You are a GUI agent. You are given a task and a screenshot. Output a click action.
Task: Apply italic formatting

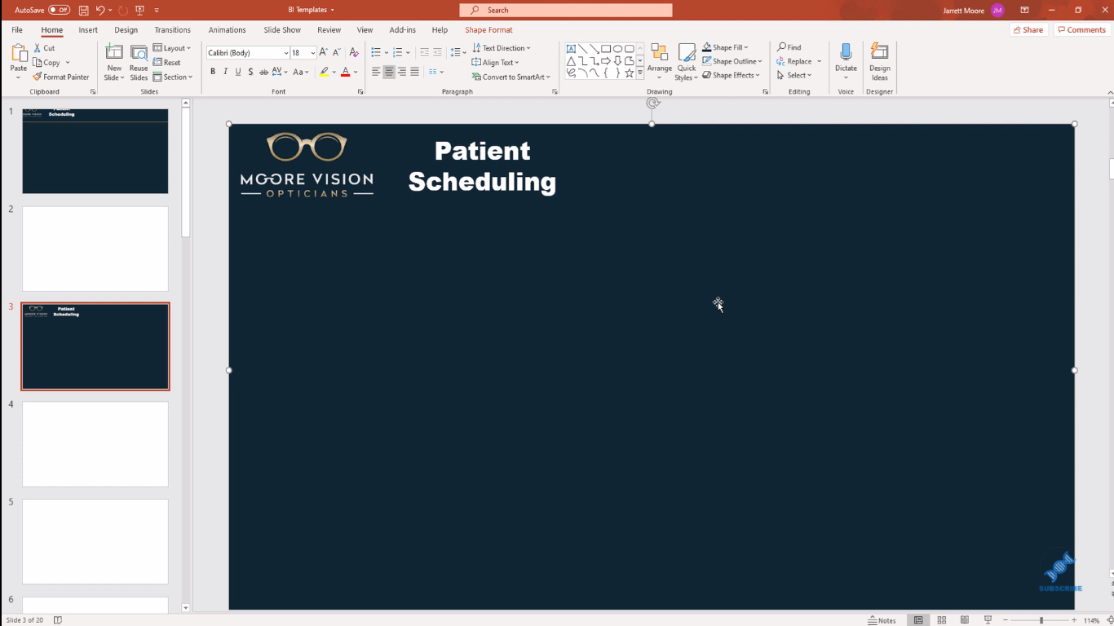(x=225, y=72)
